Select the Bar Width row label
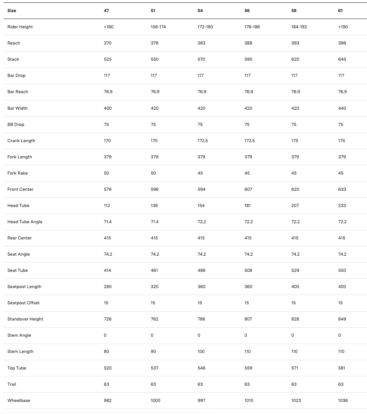Screen dimensions: 367x414 pyautogui.click(x=18, y=108)
